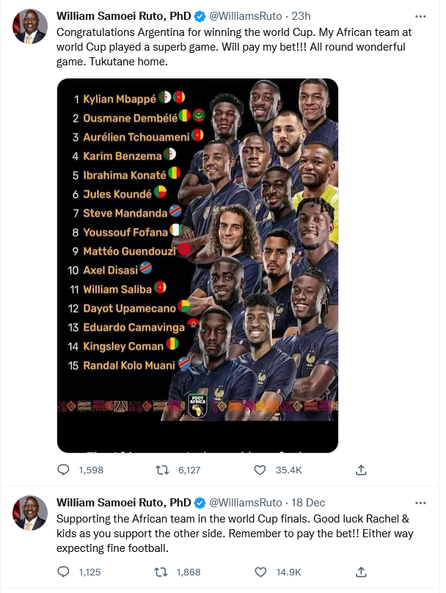The image size is (446, 593).
Task: Open profile picture on the 18 Dec tweet
Action: coord(30,513)
